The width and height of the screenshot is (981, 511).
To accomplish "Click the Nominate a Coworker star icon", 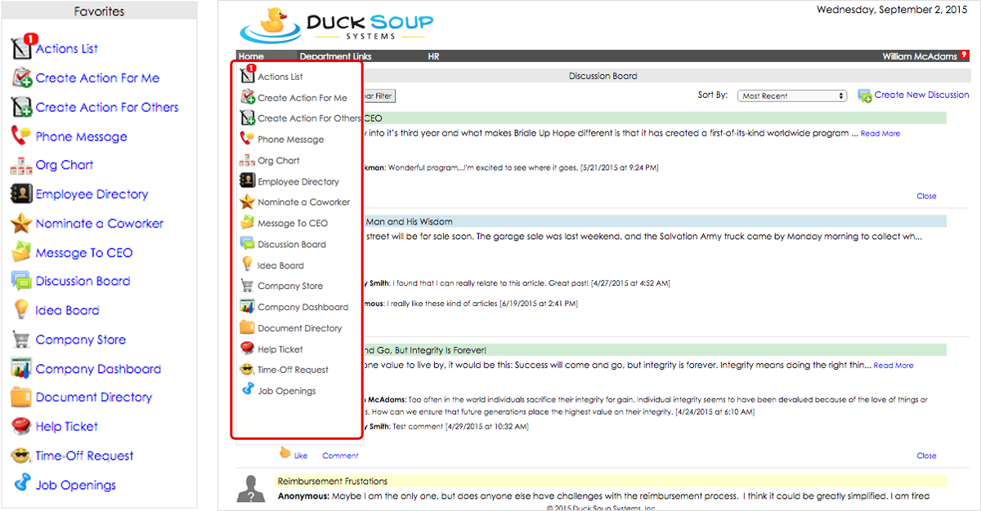I will [21, 224].
